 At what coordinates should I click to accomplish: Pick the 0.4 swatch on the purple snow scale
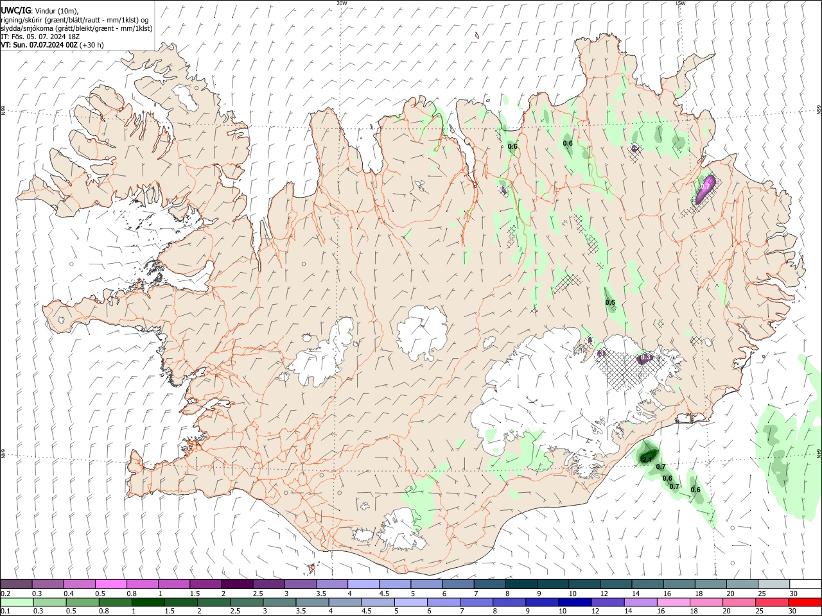click(x=79, y=584)
